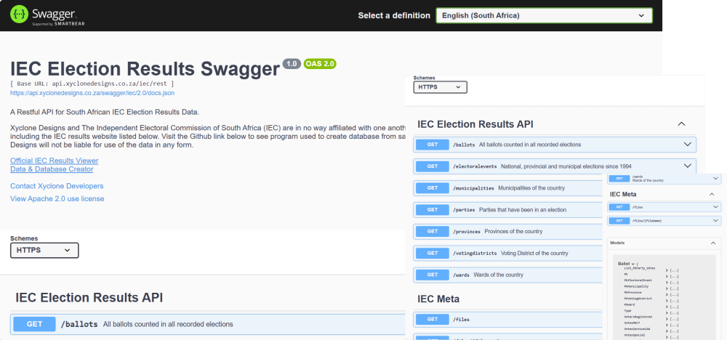Open the docs.json URL link
This screenshot has width=727, height=340.
click(x=92, y=93)
